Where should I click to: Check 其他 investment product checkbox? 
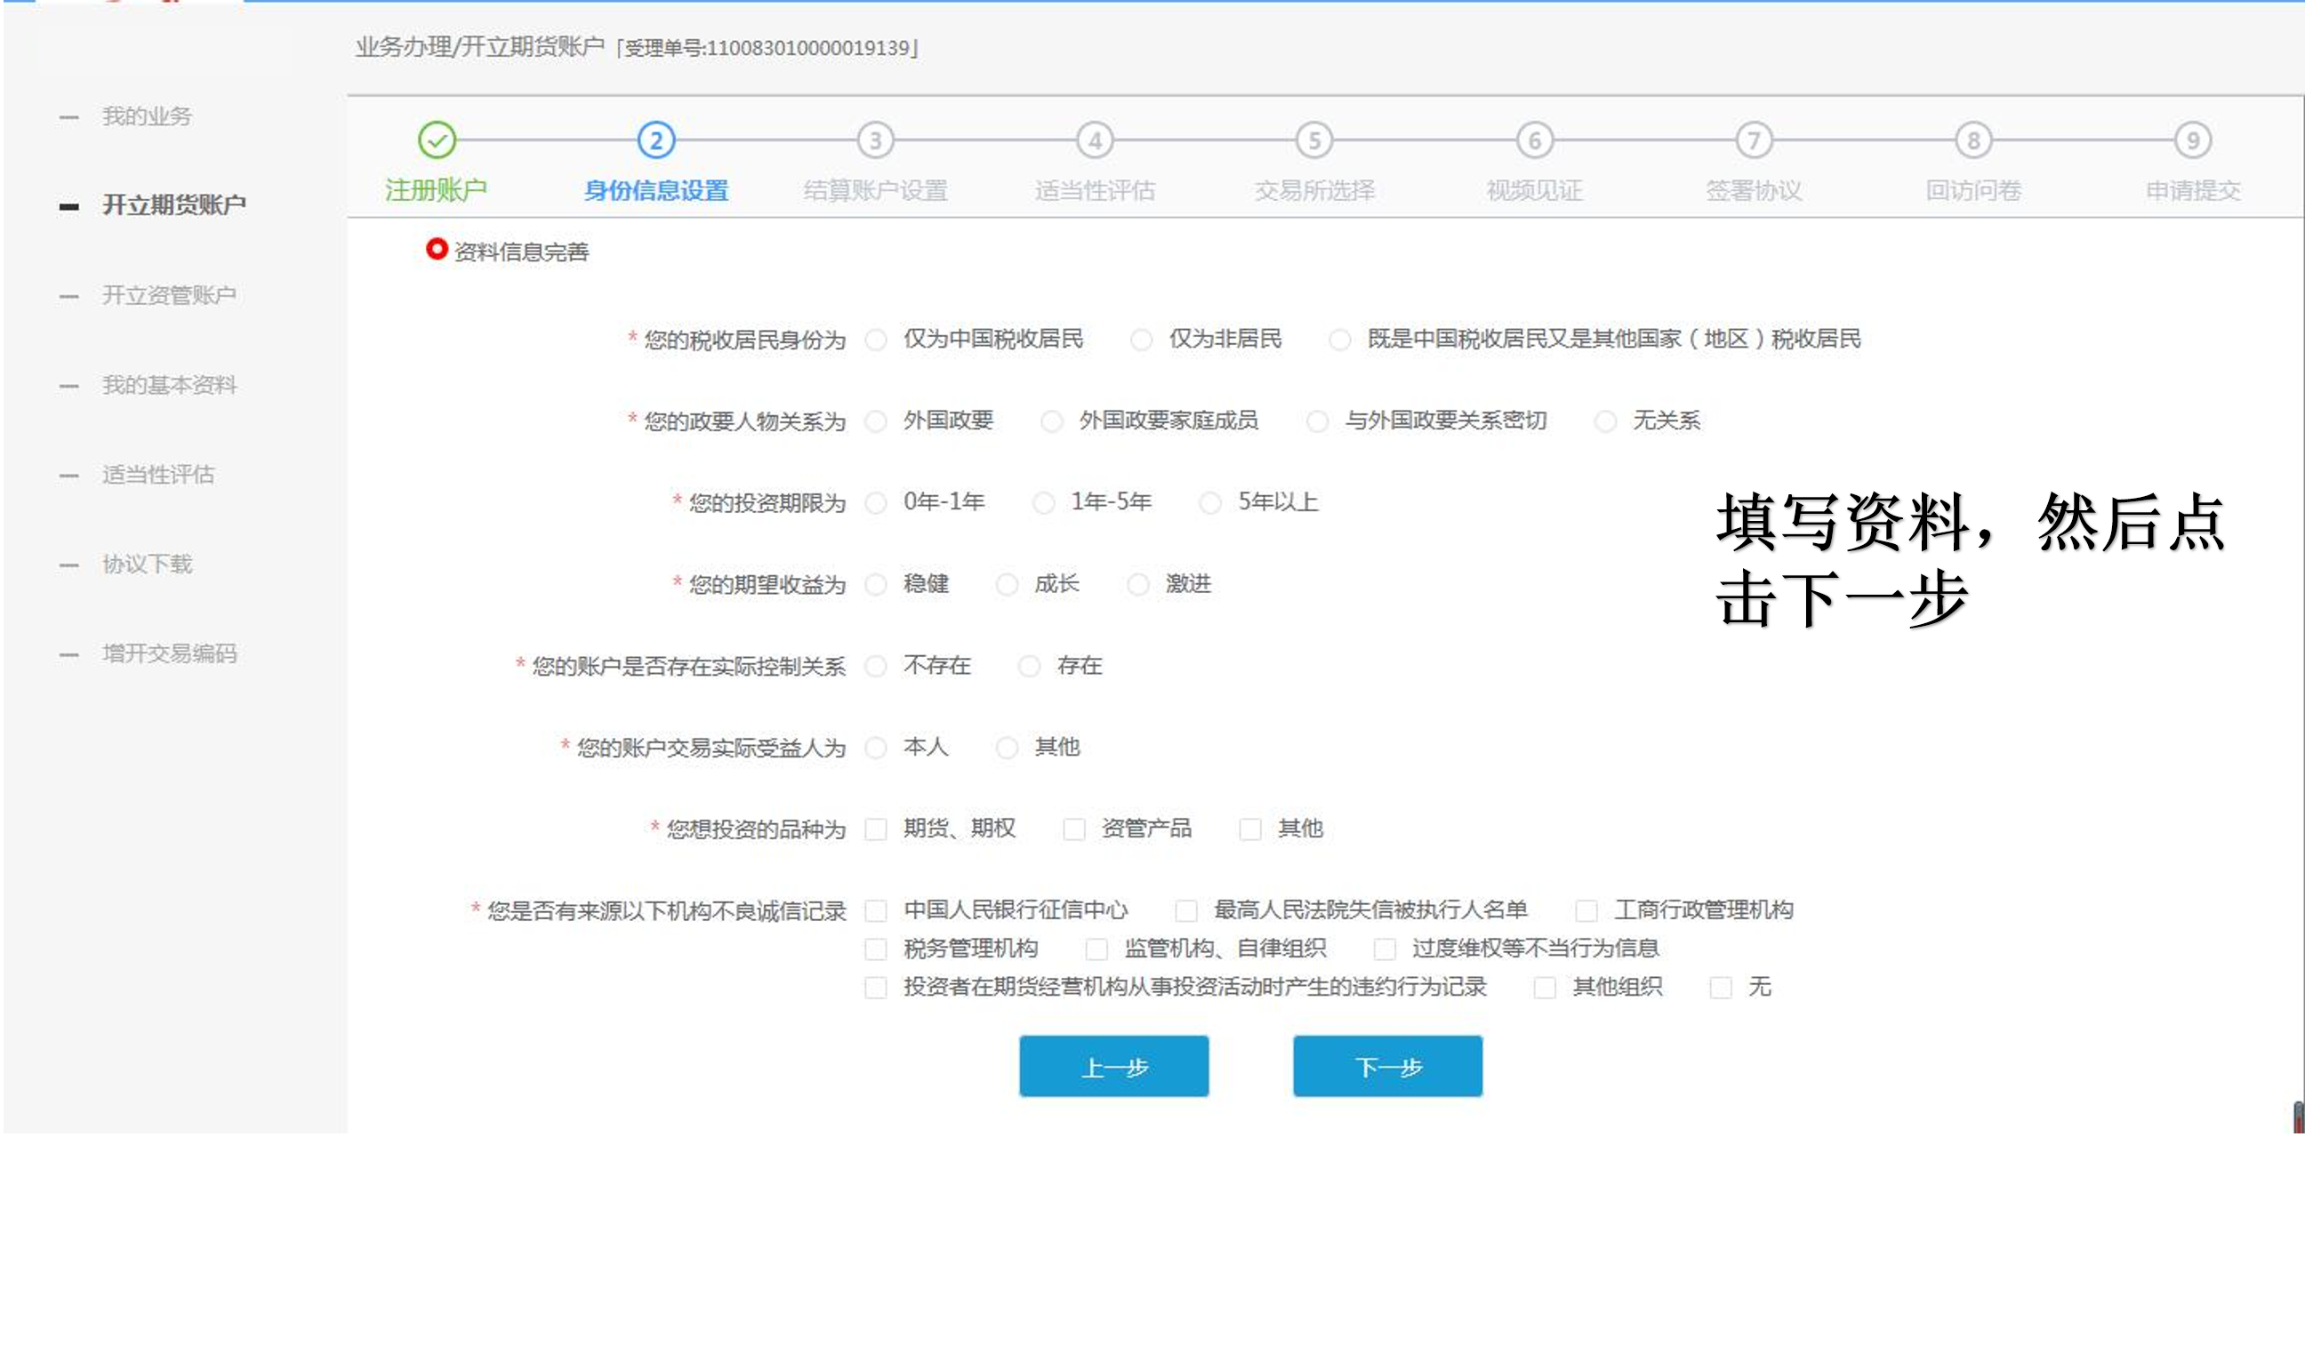click(x=1250, y=830)
